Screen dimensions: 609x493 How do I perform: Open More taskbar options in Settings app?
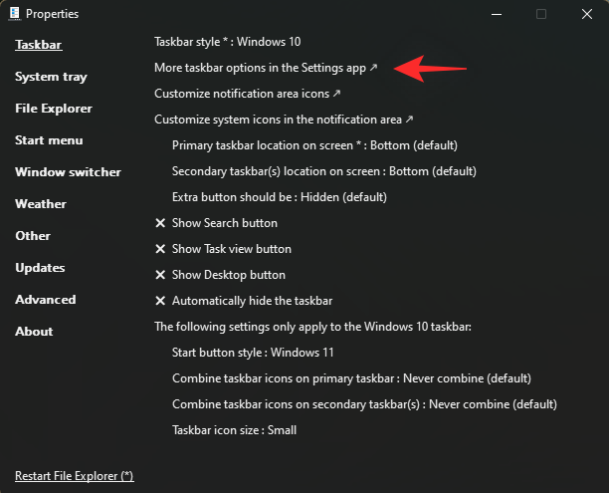click(x=266, y=68)
